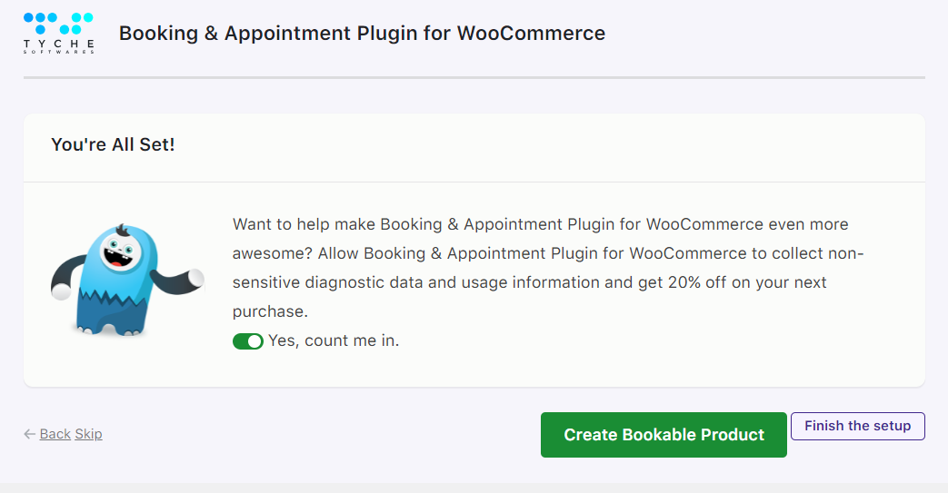Viewport: 948px width, 493px height.
Task: Skip this step using the Skip link
Action: (x=88, y=434)
